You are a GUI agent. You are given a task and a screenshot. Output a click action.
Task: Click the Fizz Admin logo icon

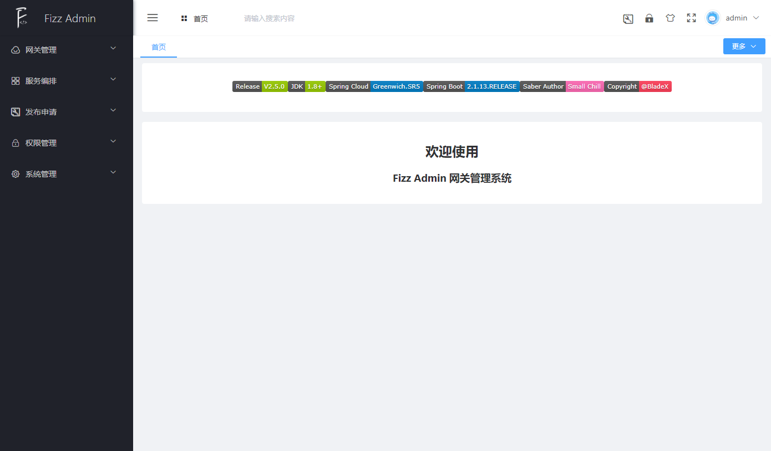pos(22,18)
